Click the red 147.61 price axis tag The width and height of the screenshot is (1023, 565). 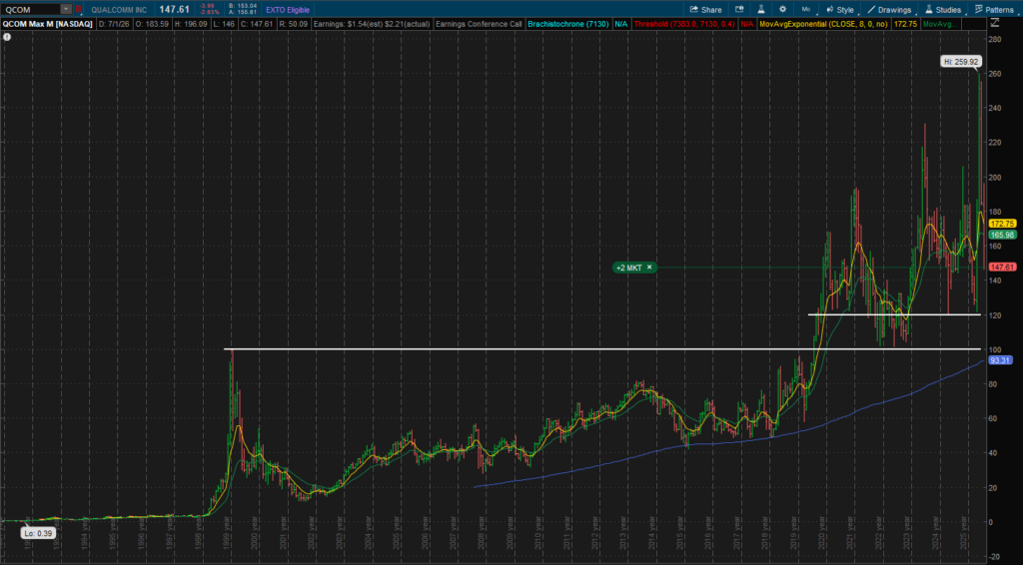click(1002, 268)
